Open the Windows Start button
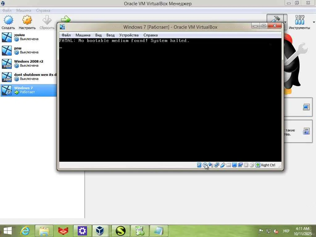The height and width of the screenshot is (237, 316). coord(8,231)
